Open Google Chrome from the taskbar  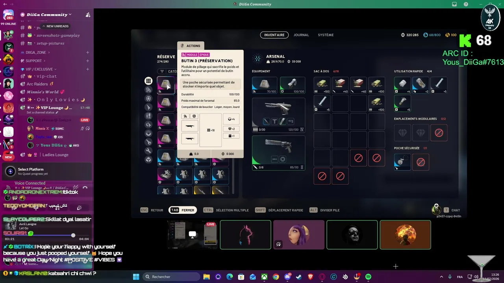coord(276,277)
